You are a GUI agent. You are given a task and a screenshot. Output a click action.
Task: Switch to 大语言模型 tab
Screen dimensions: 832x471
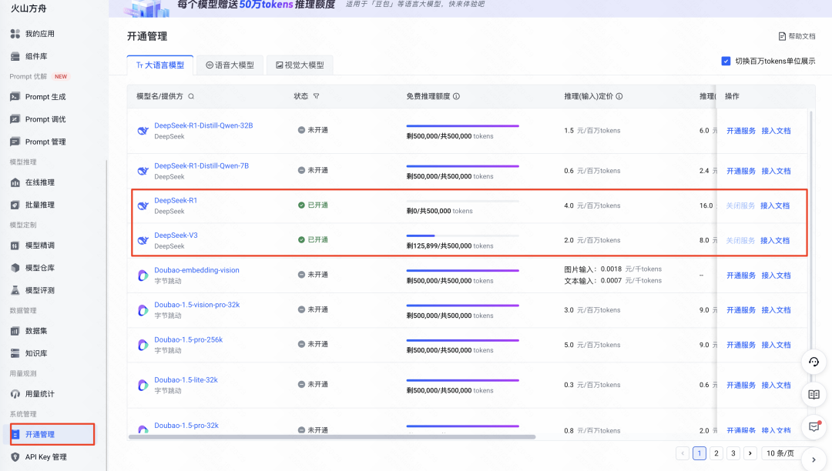(x=160, y=65)
